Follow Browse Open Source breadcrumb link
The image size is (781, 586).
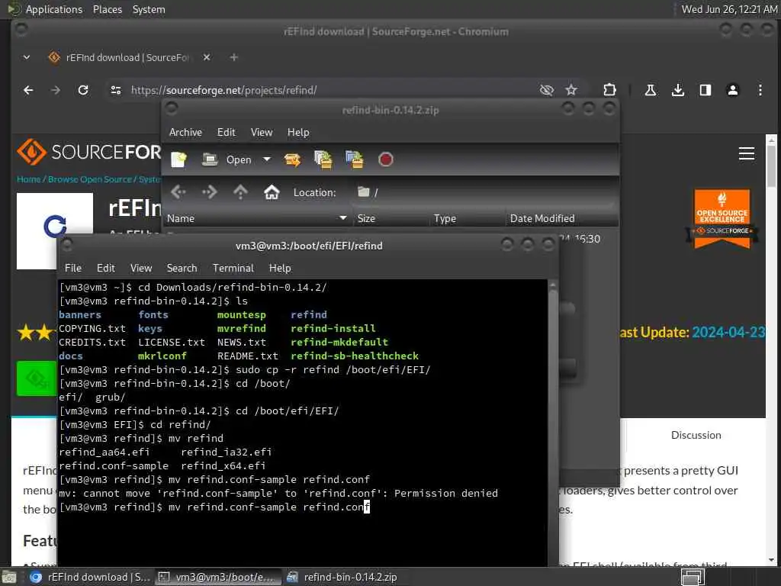coord(90,179)
